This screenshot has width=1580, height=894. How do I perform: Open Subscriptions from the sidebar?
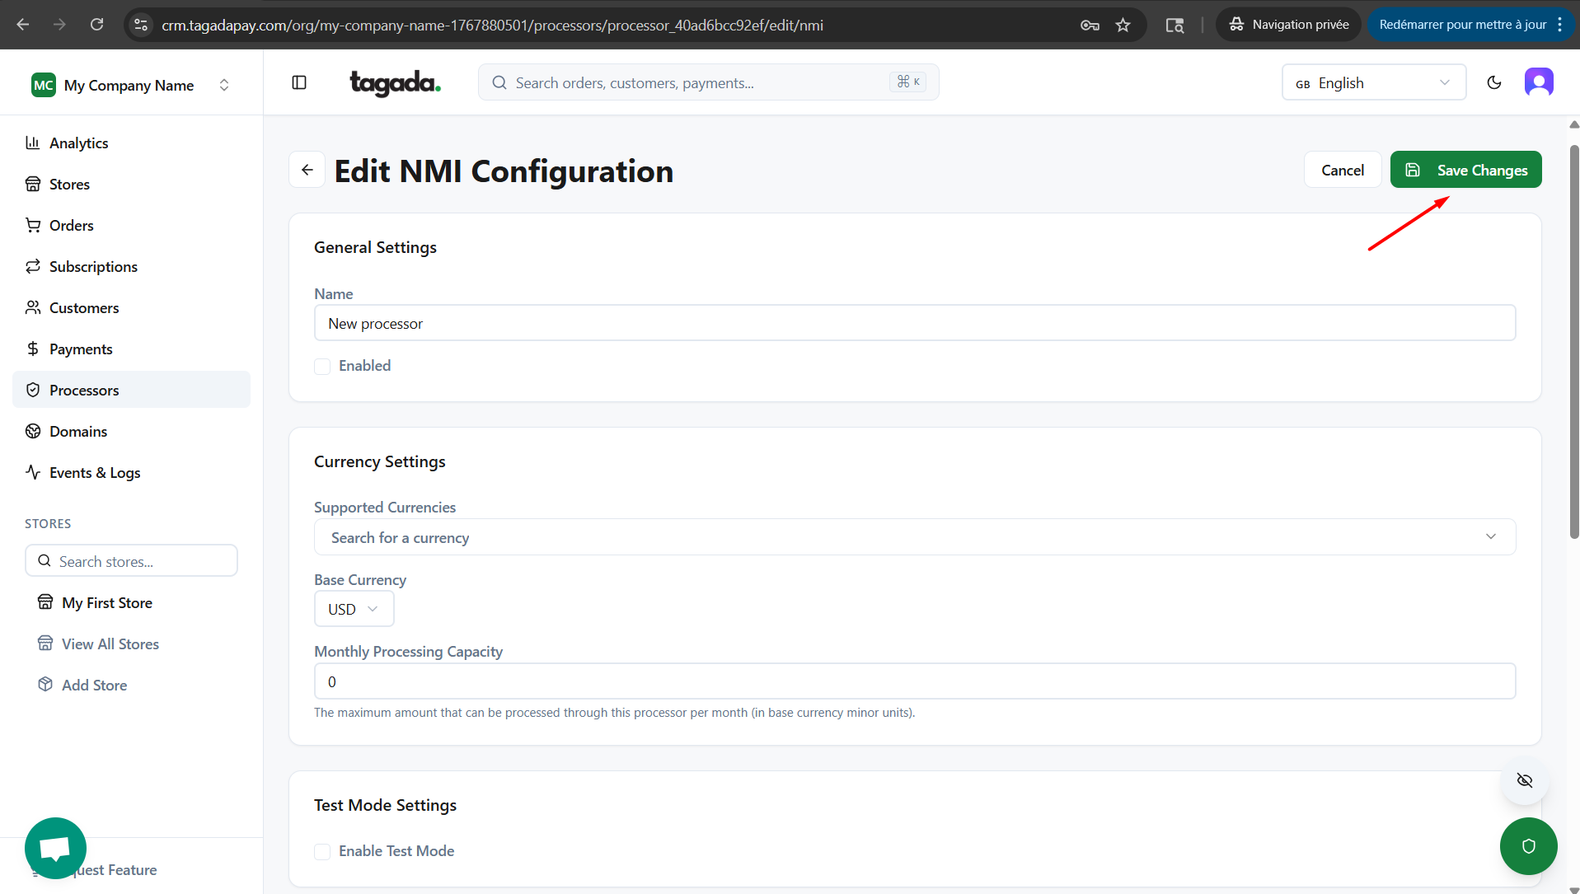click(93, 267)
